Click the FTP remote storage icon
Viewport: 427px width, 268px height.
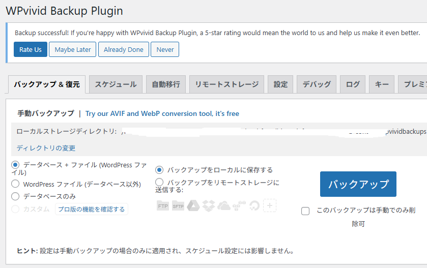pos(163,206)
